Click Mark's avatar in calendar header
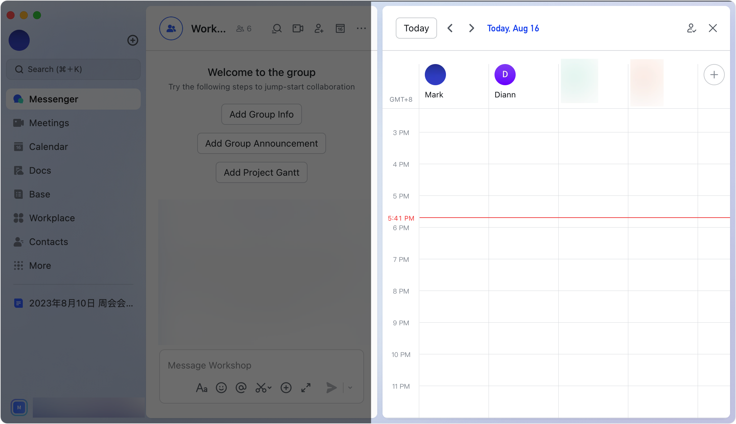736x424 pixels. coord(435,75)
